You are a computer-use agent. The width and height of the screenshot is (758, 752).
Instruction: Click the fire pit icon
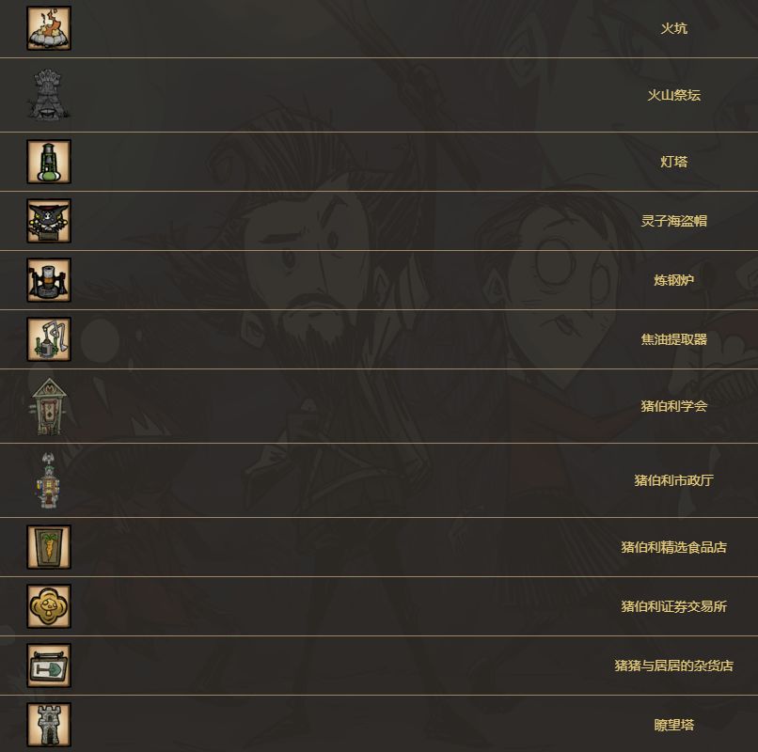pyautogui.click(x=48, y=28)
